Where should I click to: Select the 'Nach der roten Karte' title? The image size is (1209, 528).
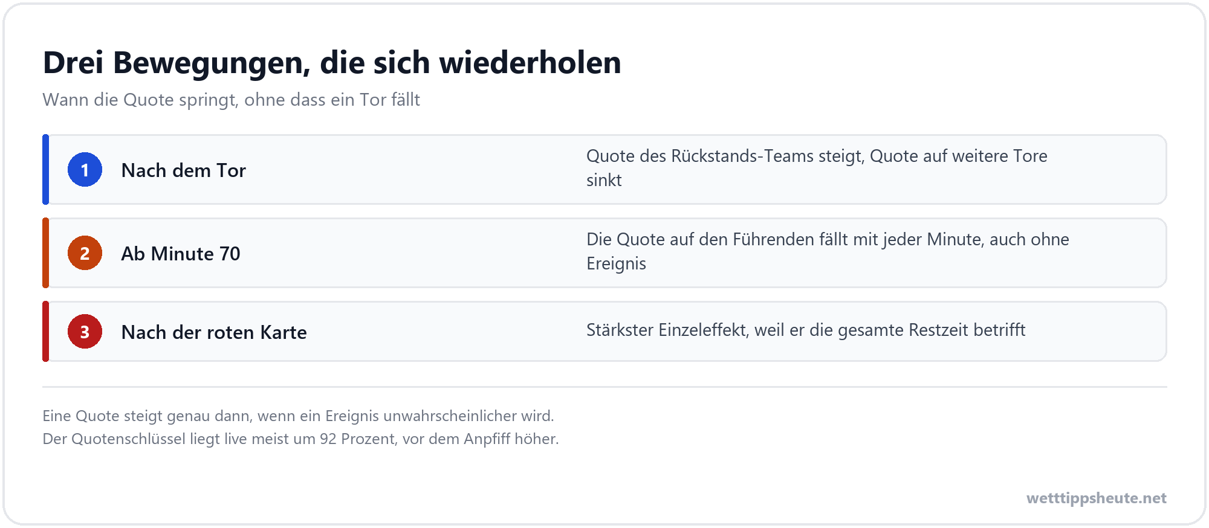pos(214,332)
